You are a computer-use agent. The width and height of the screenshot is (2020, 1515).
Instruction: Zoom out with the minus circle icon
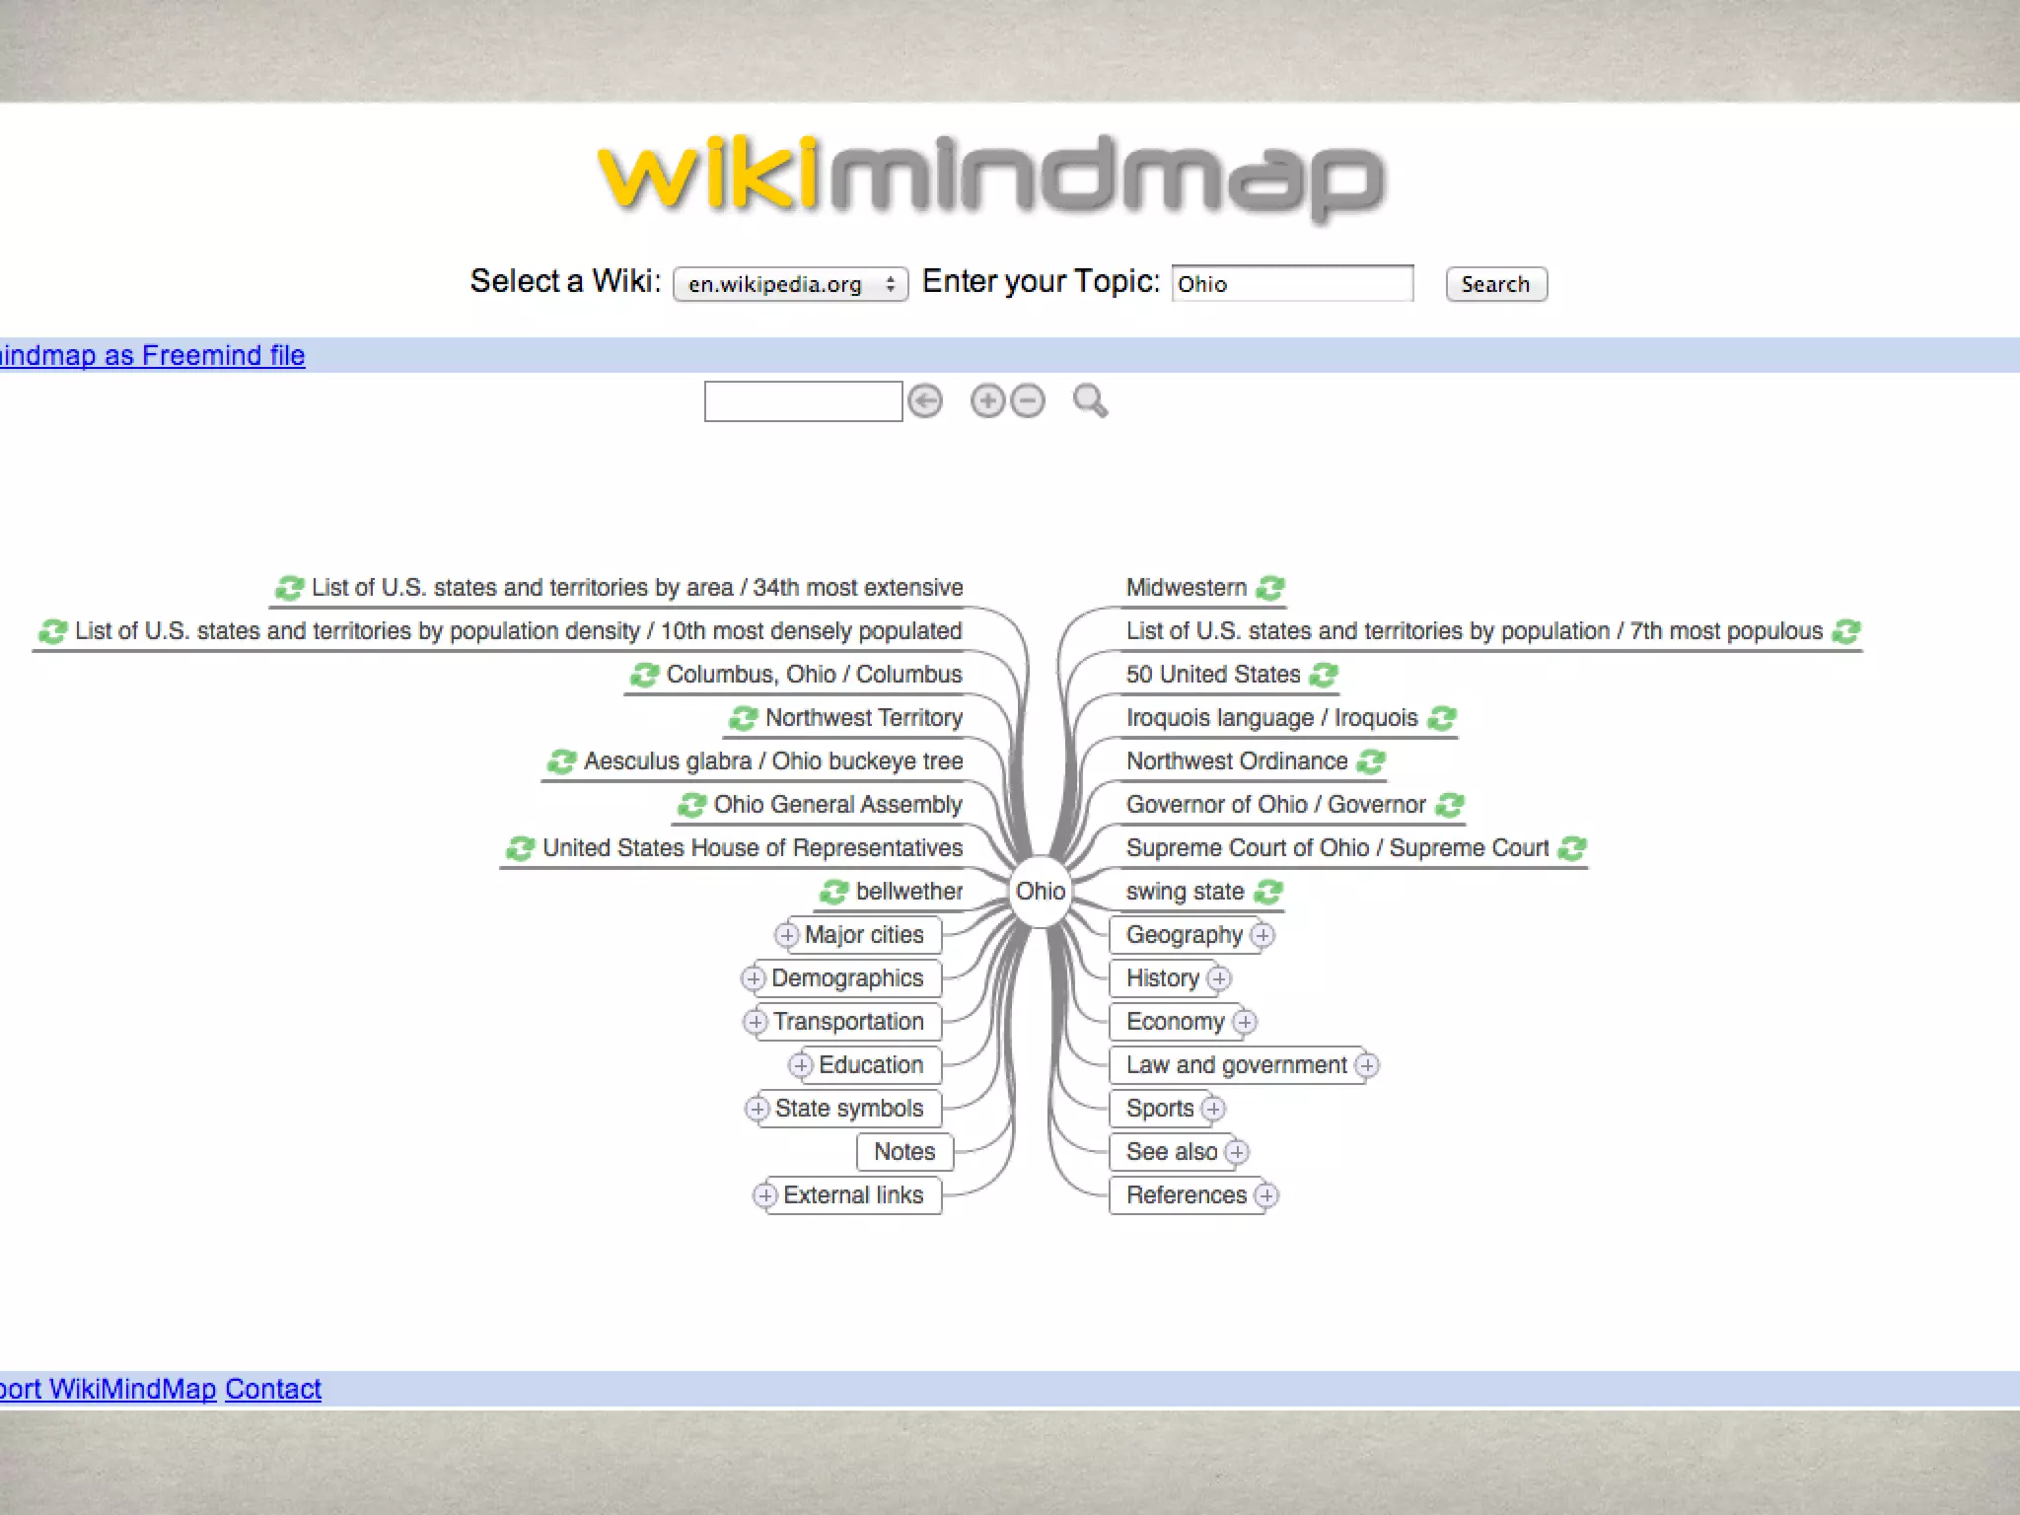pos(1028,401)
